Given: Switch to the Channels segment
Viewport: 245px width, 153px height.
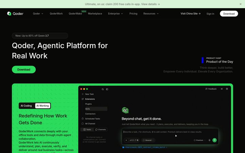Looking at the screenshot, I should click(x=100, y=130).
